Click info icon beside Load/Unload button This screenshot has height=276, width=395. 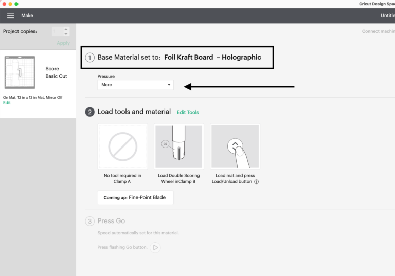point(256,182)
